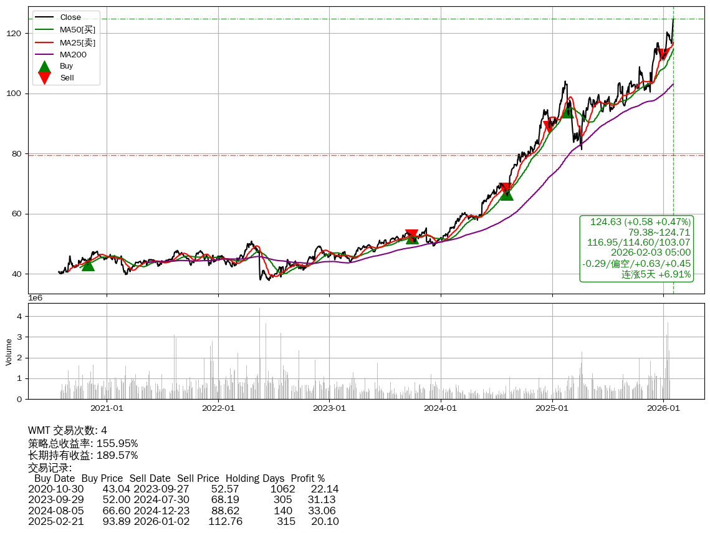
Task: Click the Volume axis label
Action: pos(9,352)
